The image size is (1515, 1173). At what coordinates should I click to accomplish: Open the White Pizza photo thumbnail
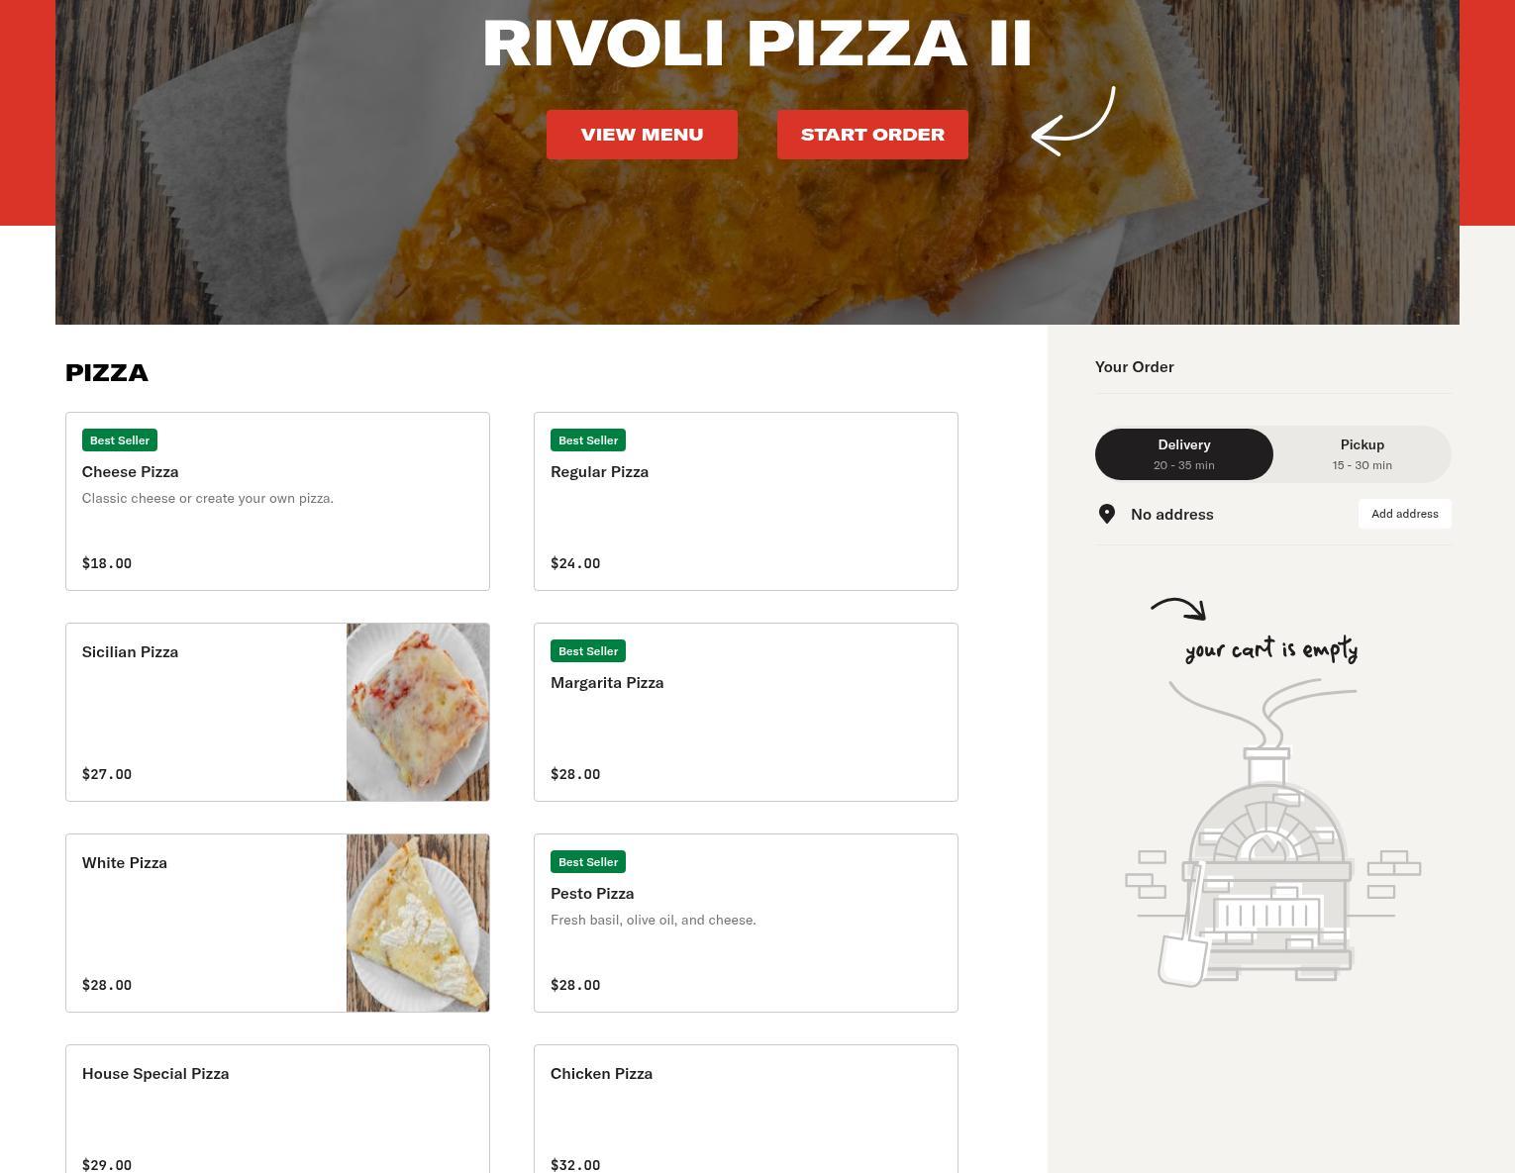pyautogui.click(x=418, y=923)
